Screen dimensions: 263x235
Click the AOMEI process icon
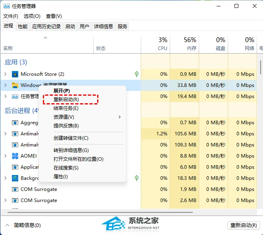click(x=15, y=156)
